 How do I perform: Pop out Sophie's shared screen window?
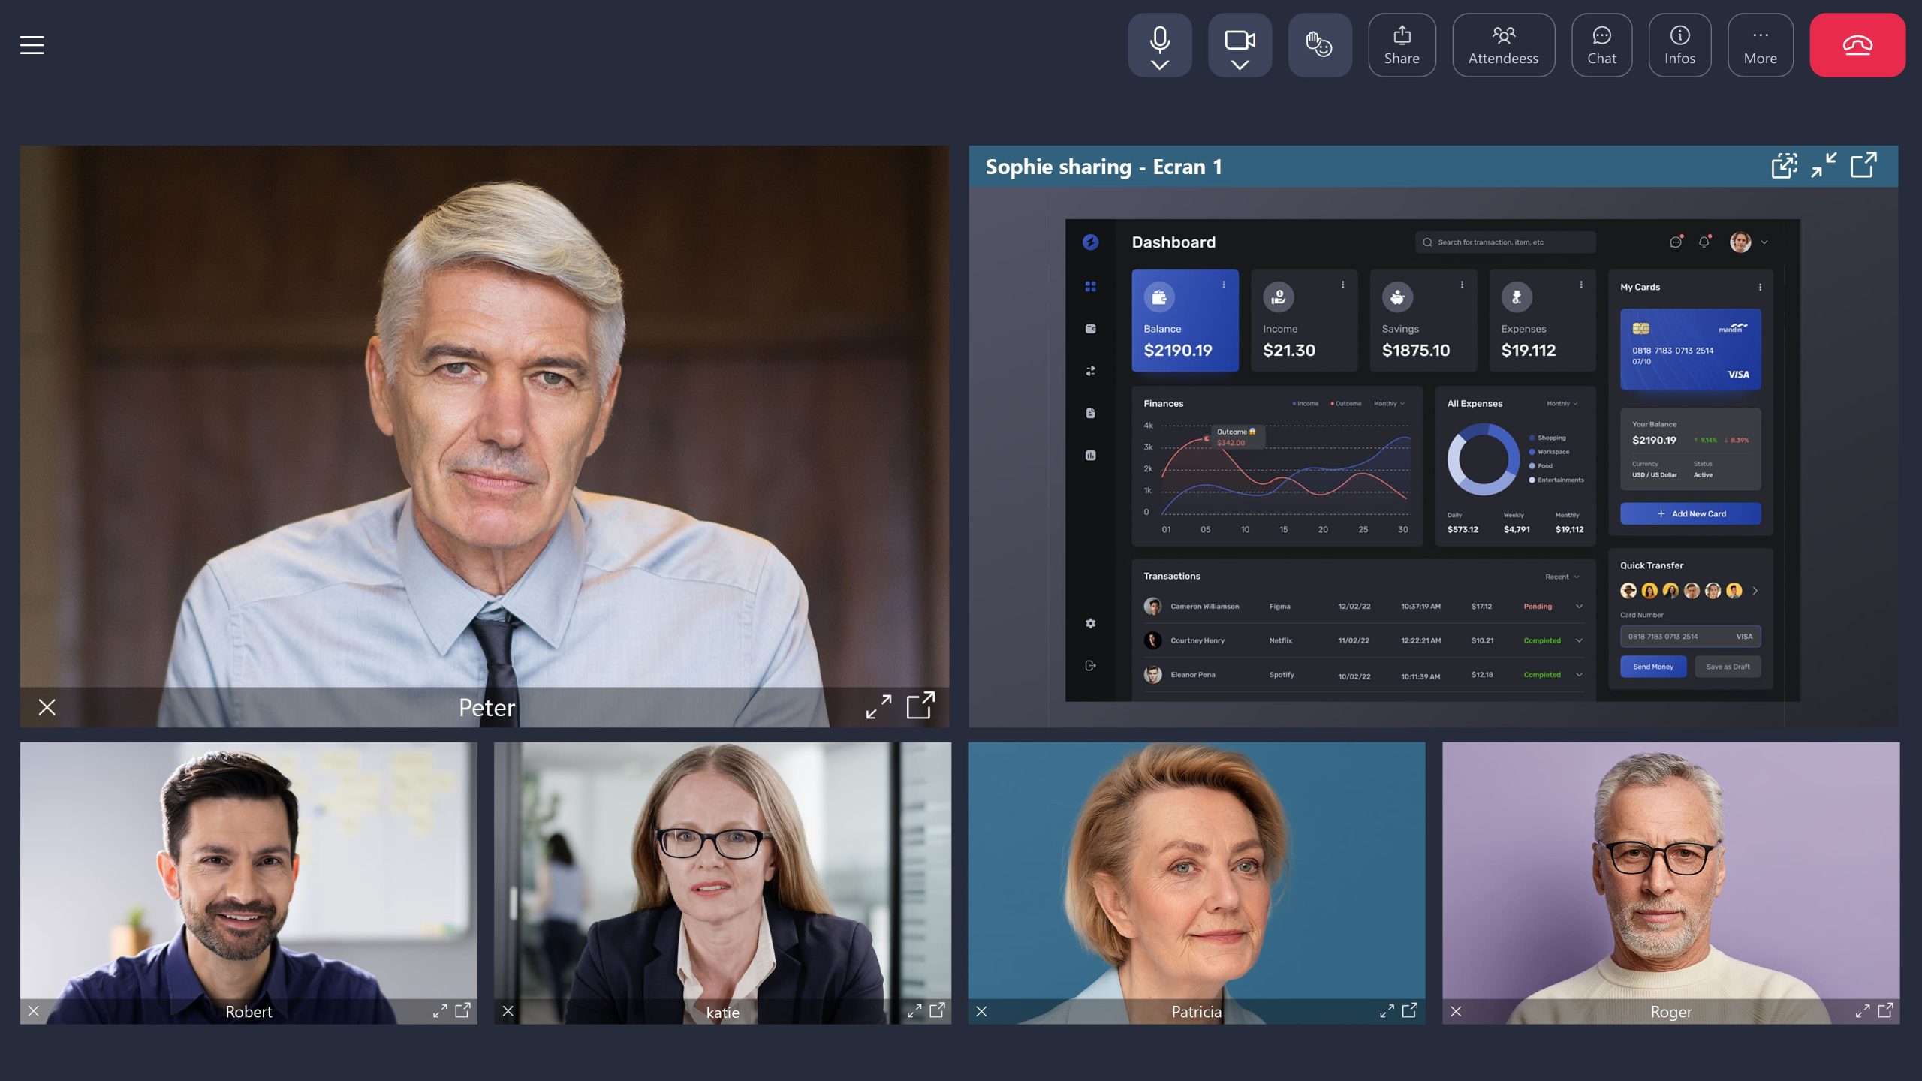[1863, 165]
